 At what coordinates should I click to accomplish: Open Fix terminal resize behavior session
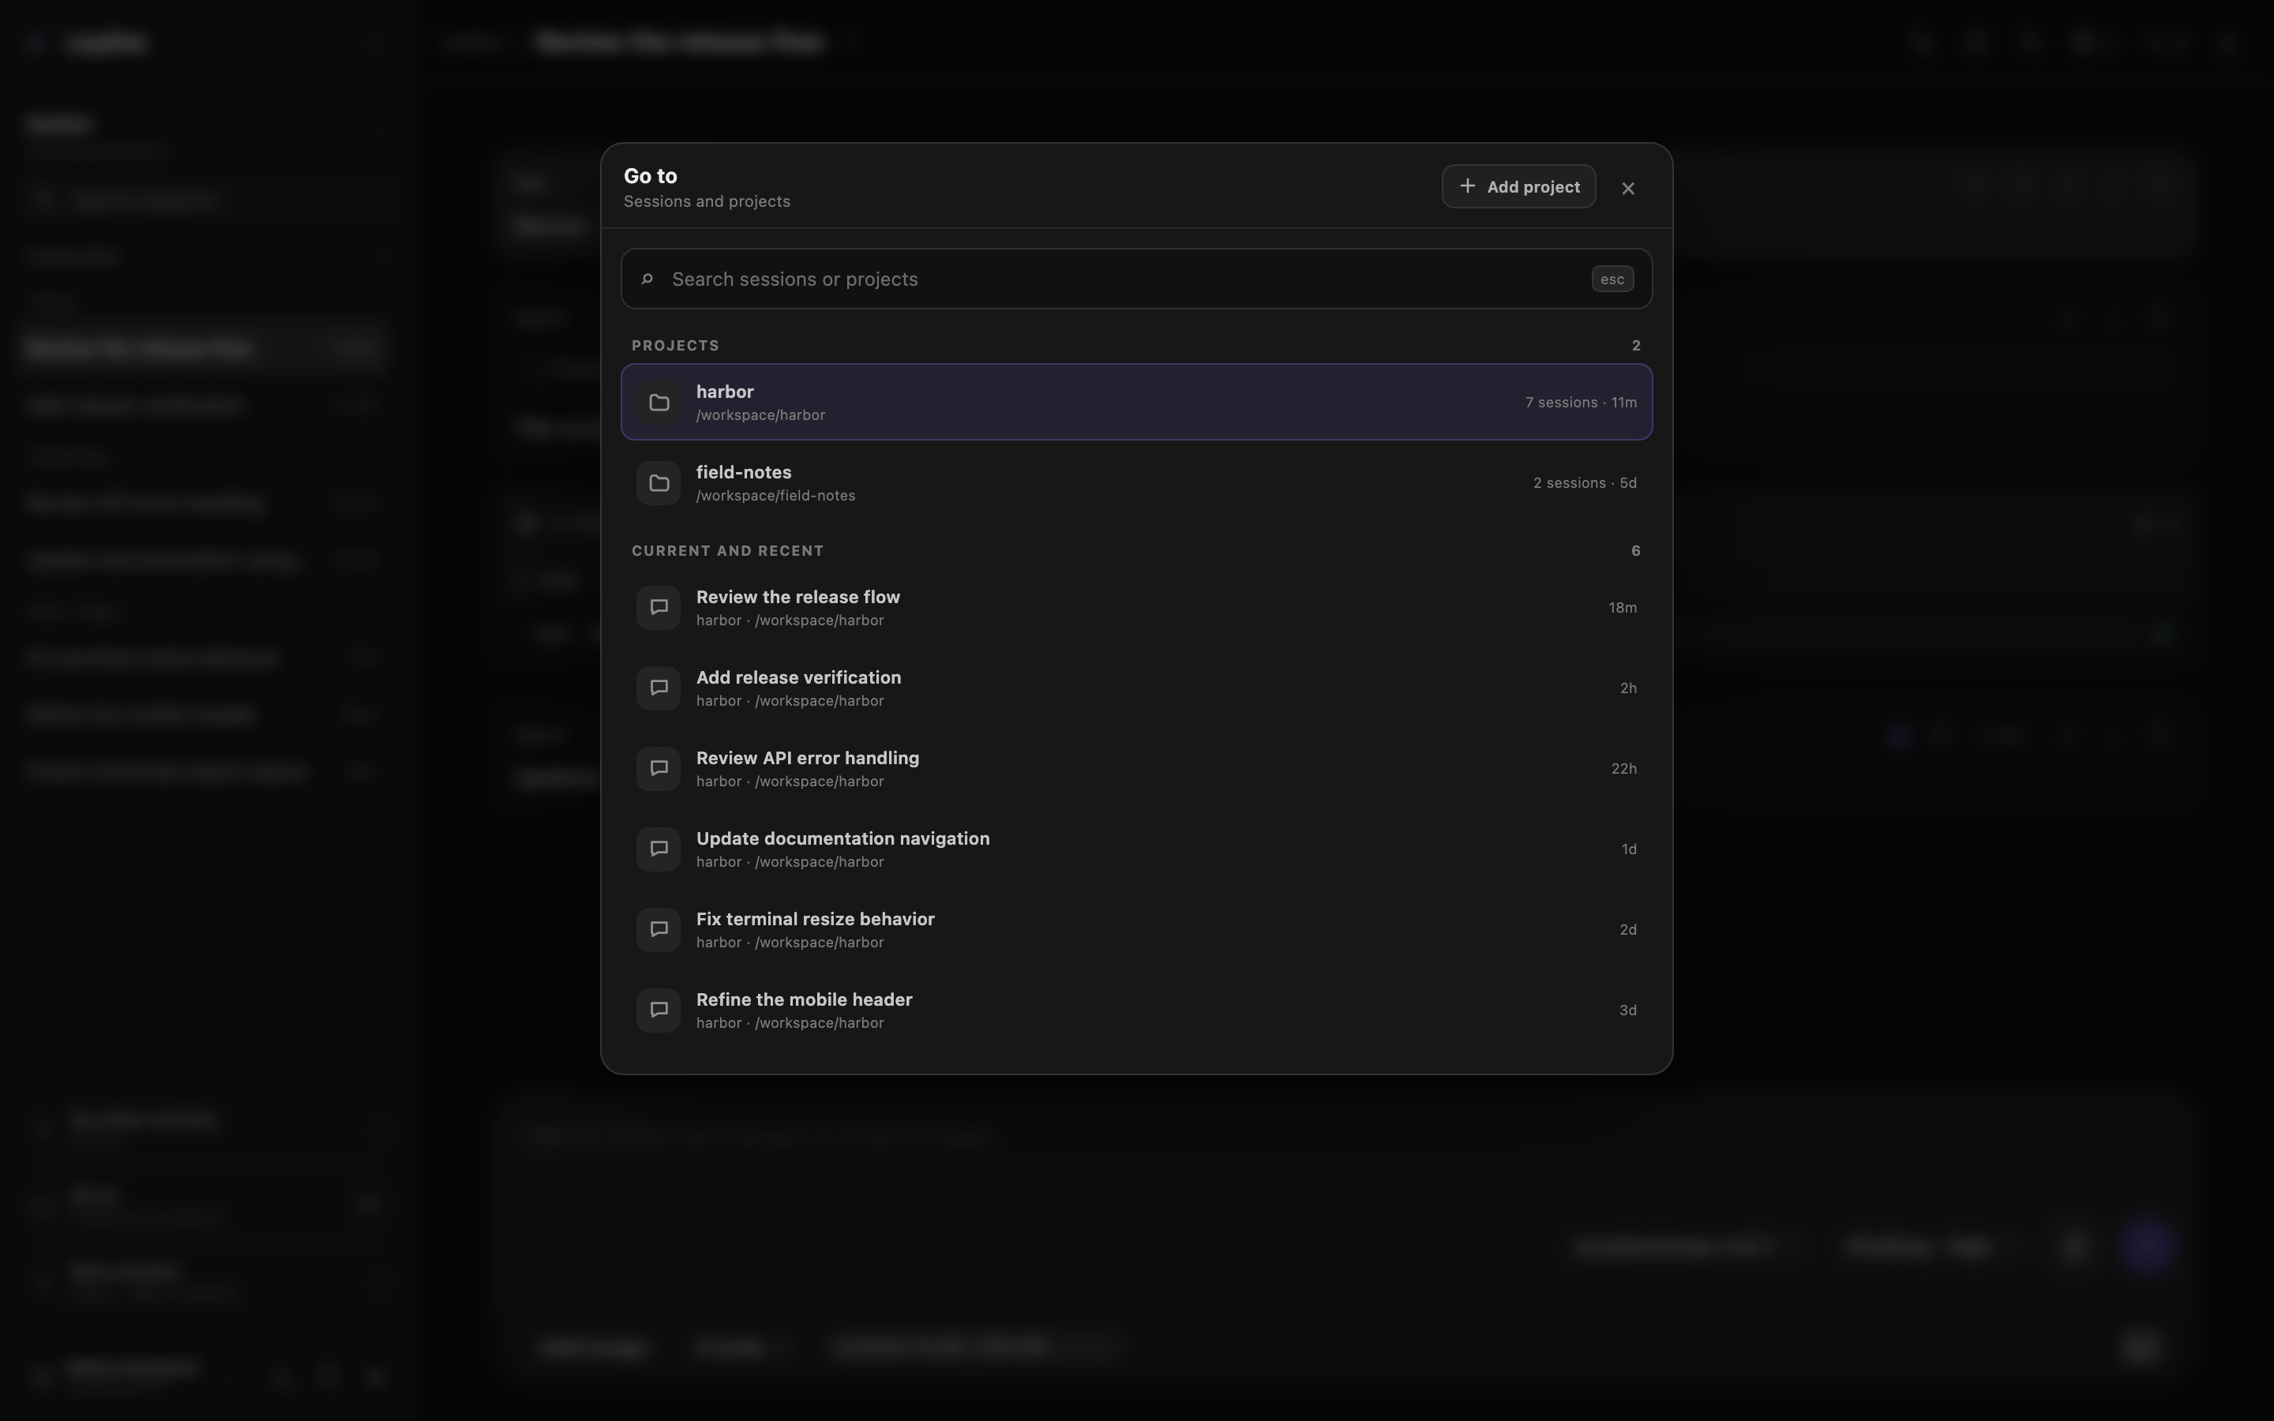[x=1136, y=929]
